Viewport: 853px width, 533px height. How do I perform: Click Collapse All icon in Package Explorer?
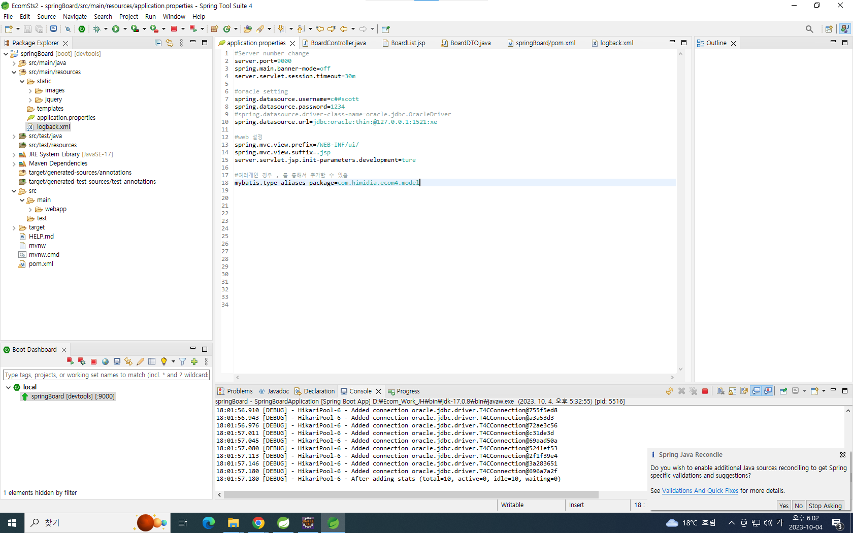pos(158,43)
